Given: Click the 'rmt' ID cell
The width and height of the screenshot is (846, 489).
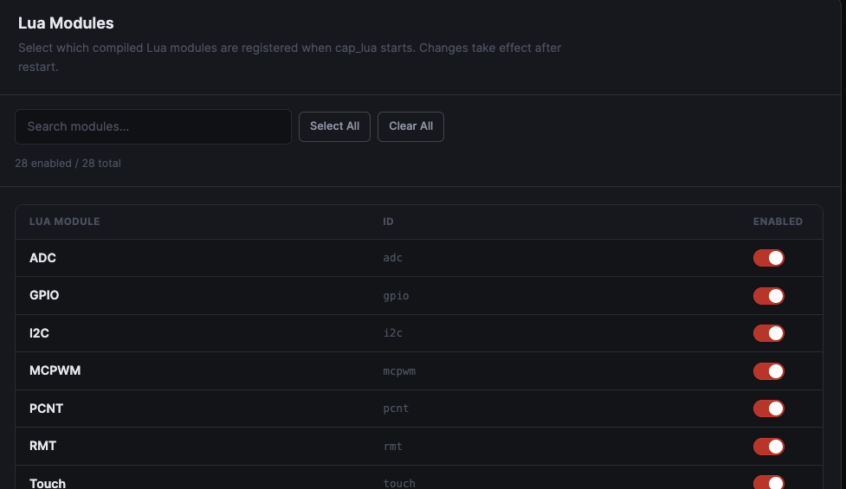Looking at the screenshot, I should point(393,446).
